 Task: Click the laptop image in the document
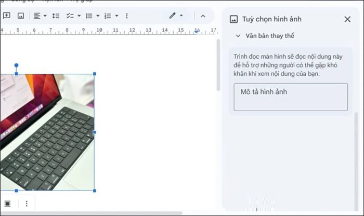(x=47, y=132)
